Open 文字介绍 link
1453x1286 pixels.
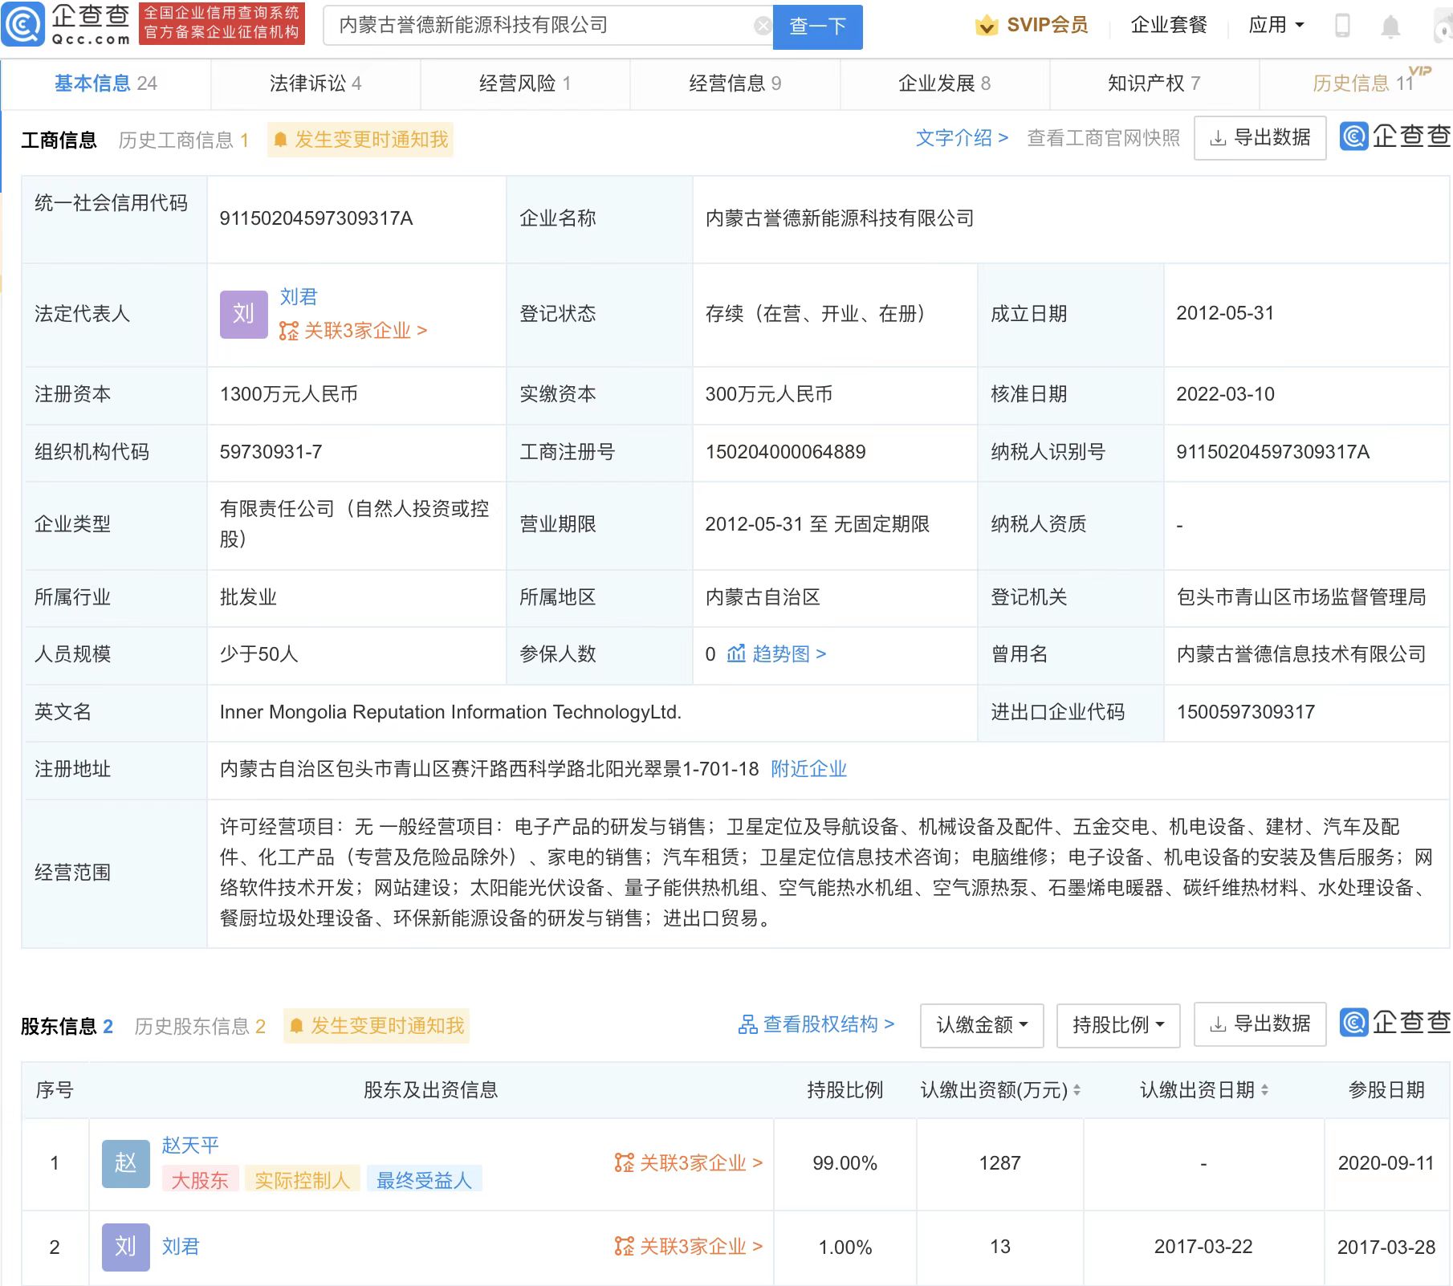962,138
